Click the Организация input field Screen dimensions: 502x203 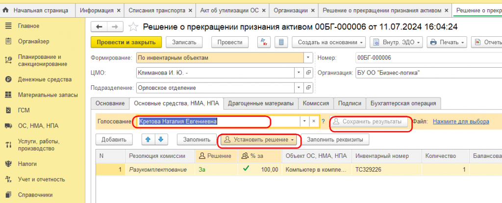428,73
